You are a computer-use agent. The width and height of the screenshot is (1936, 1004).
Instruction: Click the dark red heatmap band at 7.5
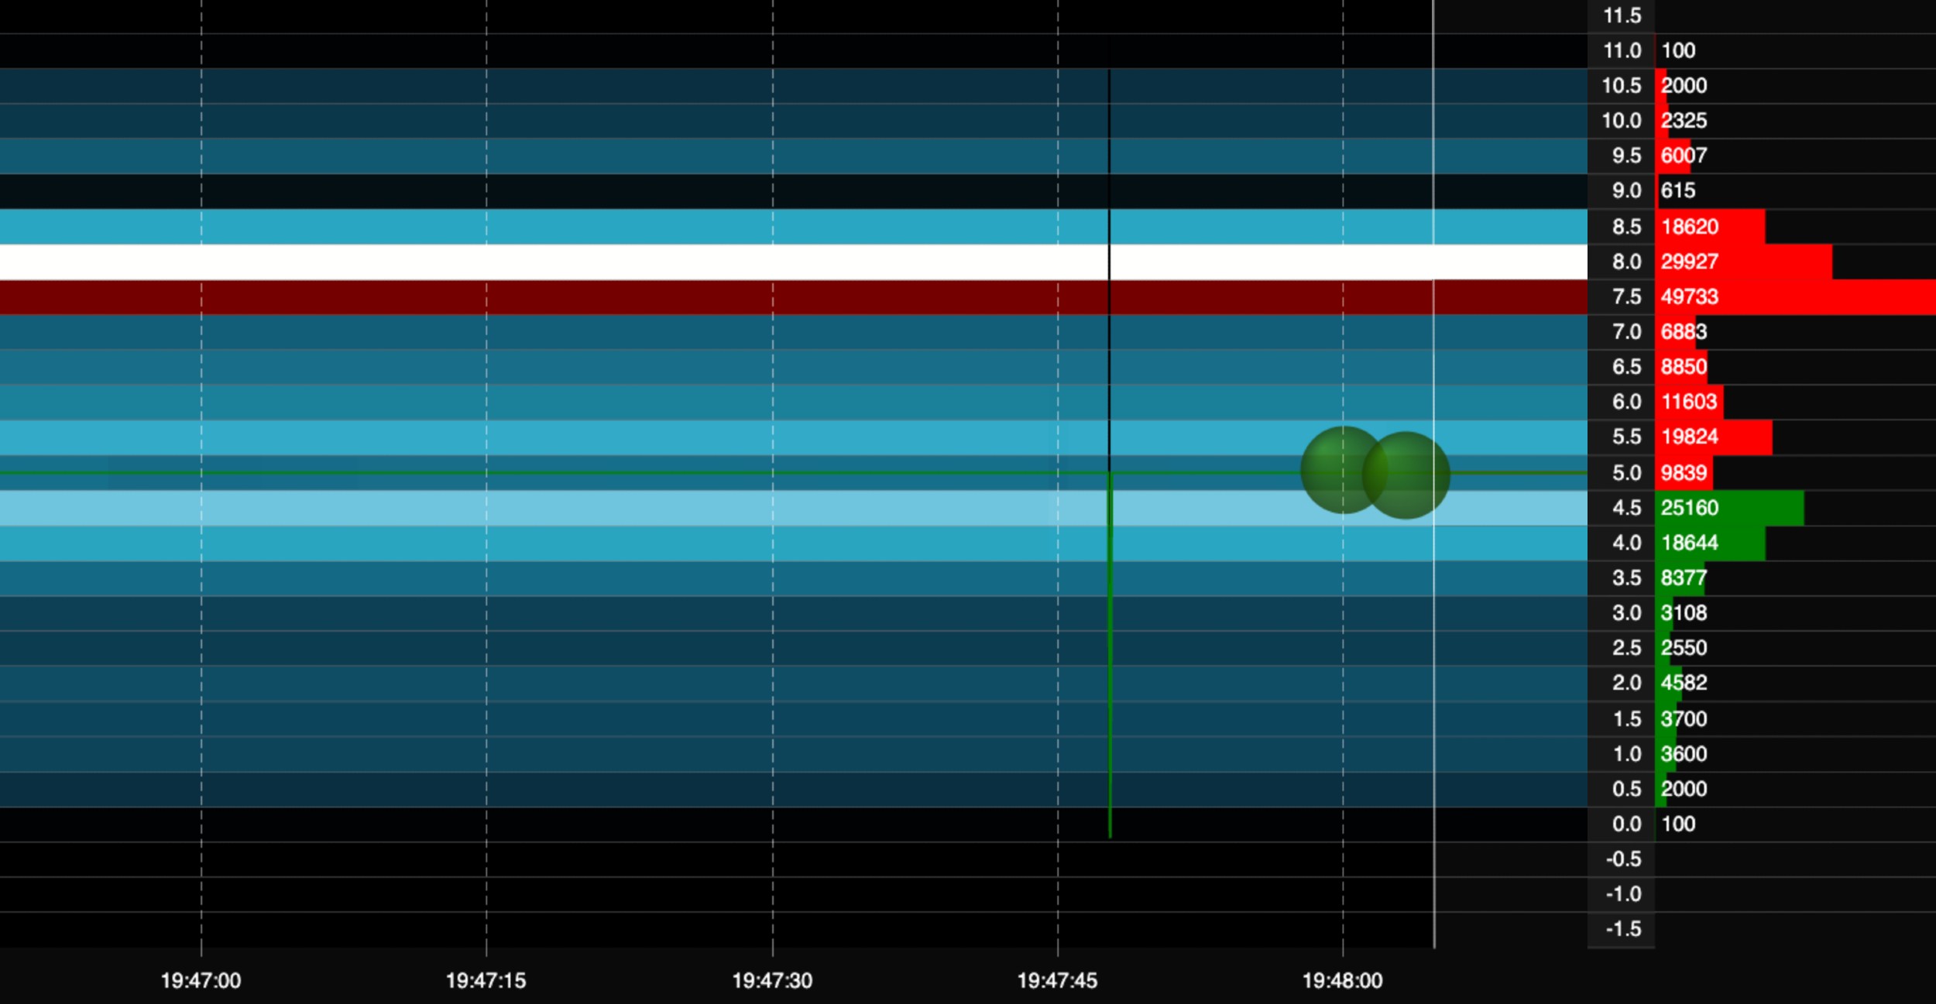794,297
